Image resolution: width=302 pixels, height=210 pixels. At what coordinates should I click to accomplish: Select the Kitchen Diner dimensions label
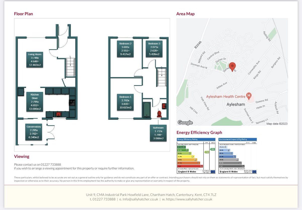point(35,102)
